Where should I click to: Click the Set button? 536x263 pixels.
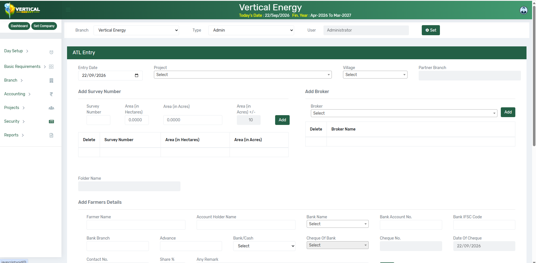click(431, 30)
